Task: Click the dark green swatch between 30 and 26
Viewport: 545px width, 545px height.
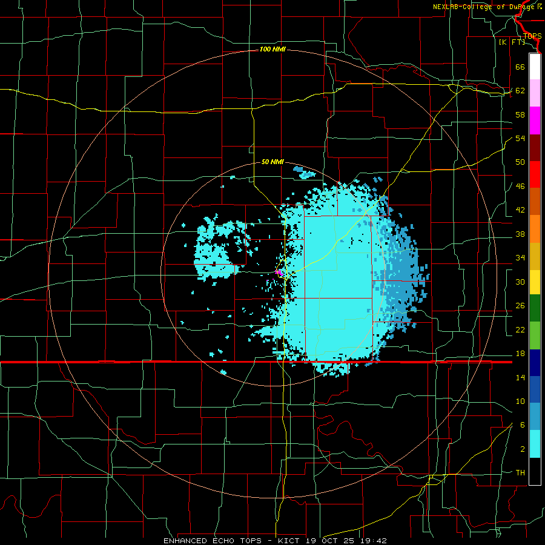Action: (x=535, y=308)
